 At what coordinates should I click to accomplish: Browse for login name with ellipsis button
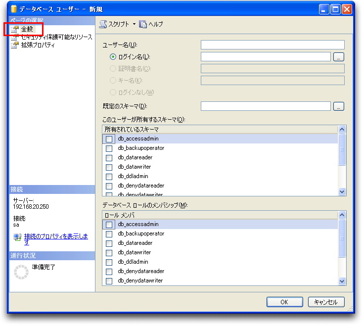tap(338, 57)
